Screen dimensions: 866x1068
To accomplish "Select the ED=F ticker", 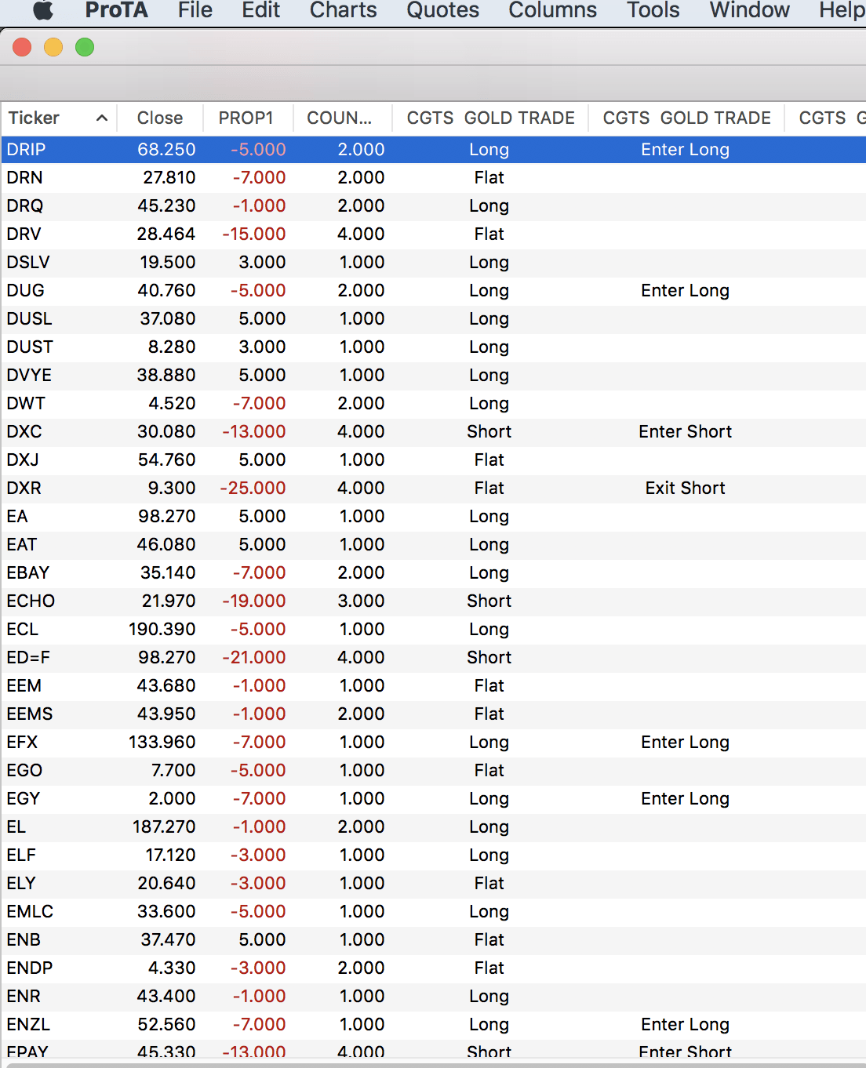I will (x=28, y=658).
